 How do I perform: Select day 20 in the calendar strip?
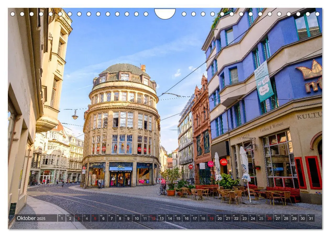[x=219, y=218]
